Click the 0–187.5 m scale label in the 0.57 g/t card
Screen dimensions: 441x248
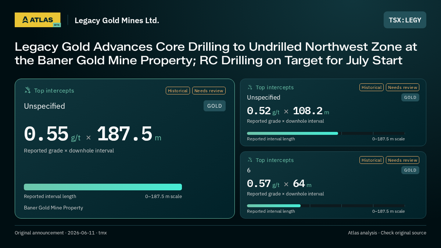click(x=388, y=211)
